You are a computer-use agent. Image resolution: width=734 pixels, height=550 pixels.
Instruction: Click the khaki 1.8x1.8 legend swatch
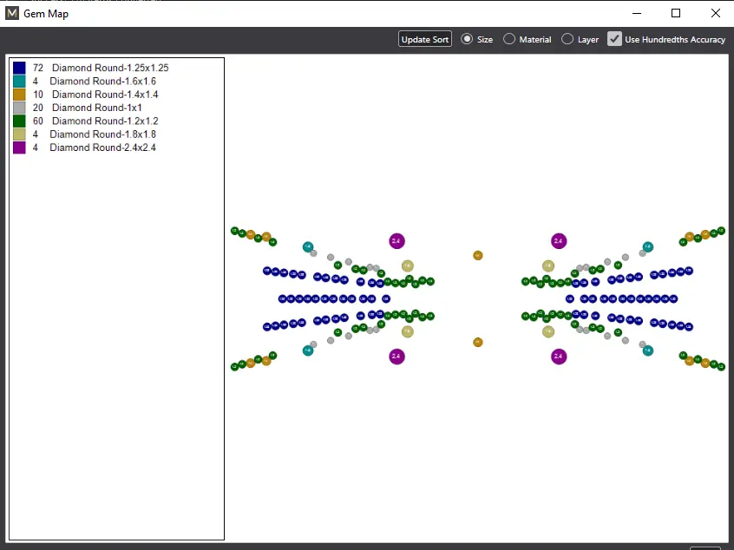[x=19, y=134]
